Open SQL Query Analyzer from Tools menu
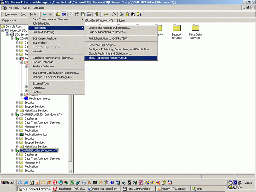This screenshot has height=192, width=256. tap(56, 38)
